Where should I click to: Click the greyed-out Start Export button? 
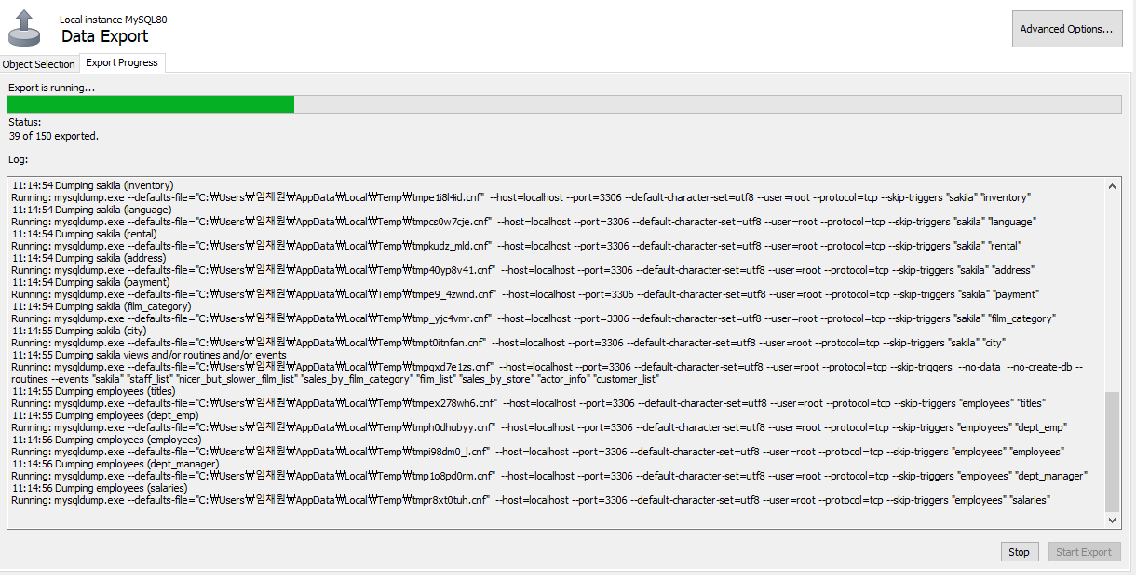pos(1084,552)
